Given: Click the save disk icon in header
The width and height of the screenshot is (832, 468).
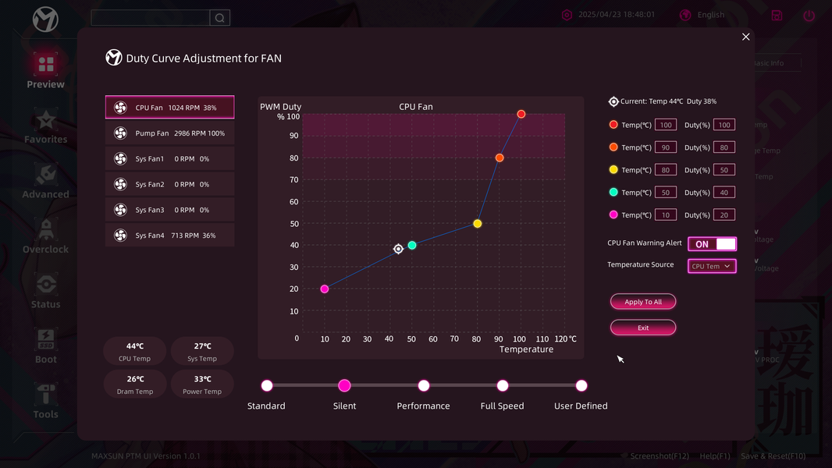Looking at the screenshot, I should [x=777, y=16].
